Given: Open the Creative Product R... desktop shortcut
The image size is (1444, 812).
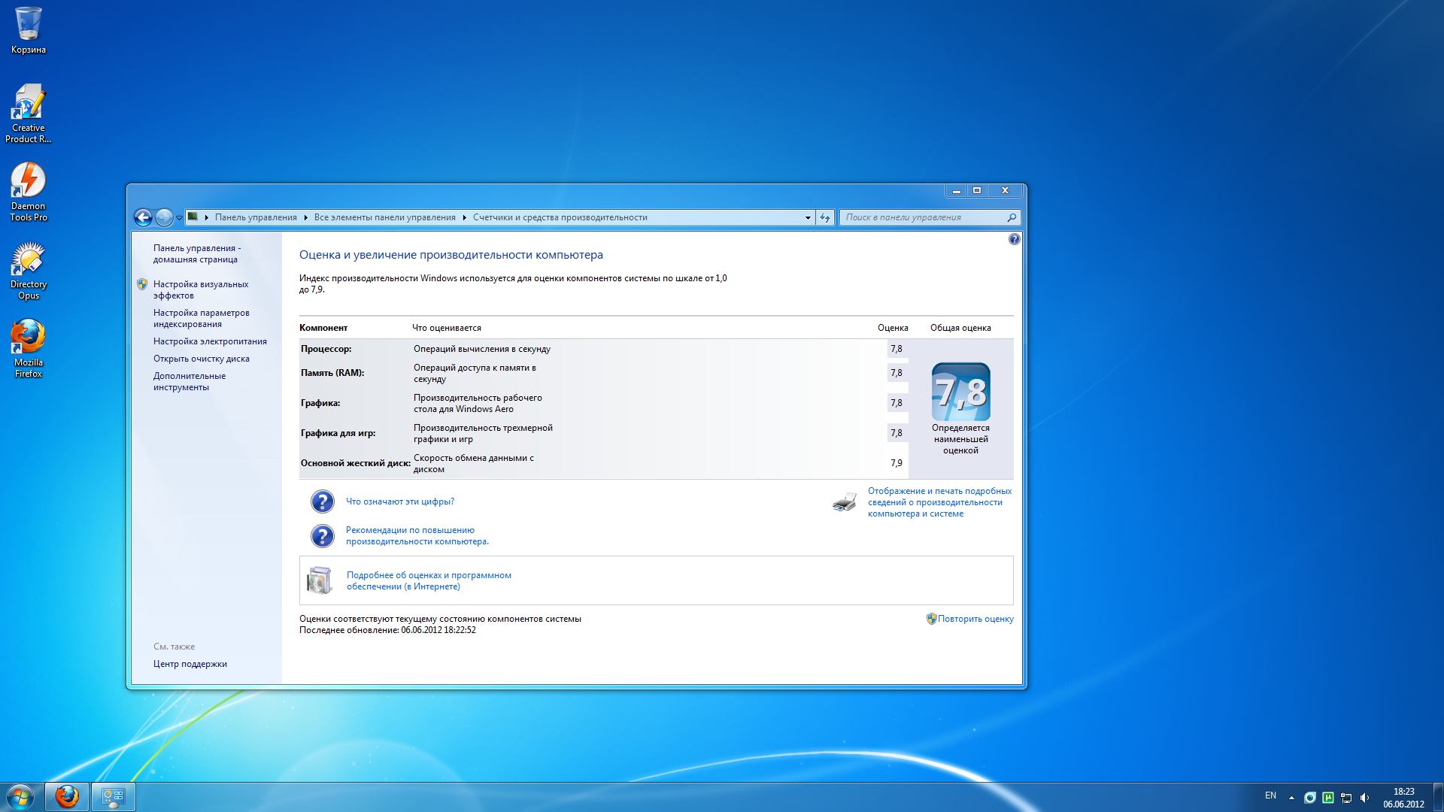Looking at the screenshot, I should point(29,114).
